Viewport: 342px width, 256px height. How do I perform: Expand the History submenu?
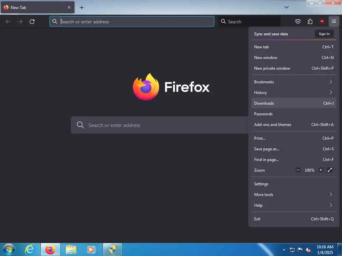294,93
